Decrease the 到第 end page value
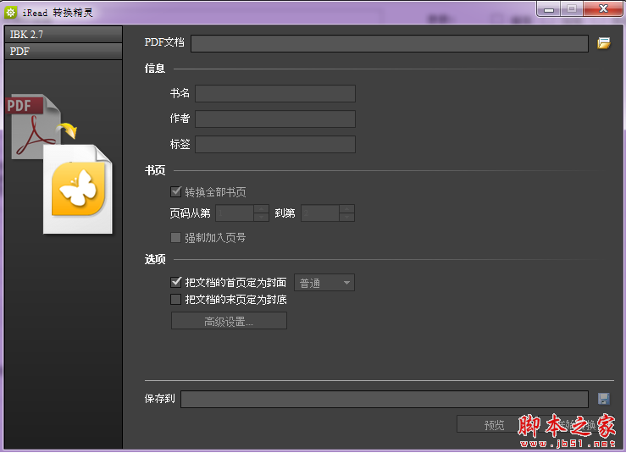 coord(347,217)
